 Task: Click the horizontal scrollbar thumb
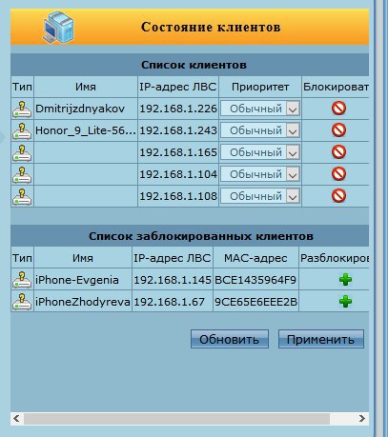click(x=176, y=419)
